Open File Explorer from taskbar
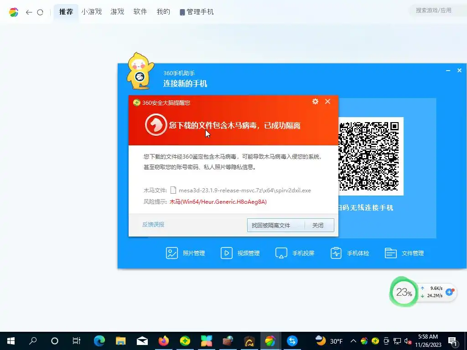The image size is (467, 350). pos(120,341)
